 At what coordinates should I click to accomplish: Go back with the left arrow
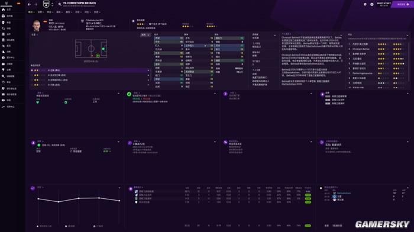pos(30,4)
